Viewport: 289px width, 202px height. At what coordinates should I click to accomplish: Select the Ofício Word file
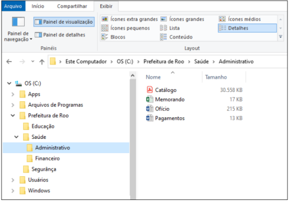click(x=162, y=109)
